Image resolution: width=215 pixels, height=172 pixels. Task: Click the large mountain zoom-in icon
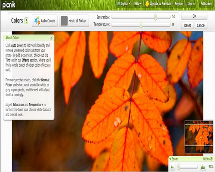click(x=203, y=167)
